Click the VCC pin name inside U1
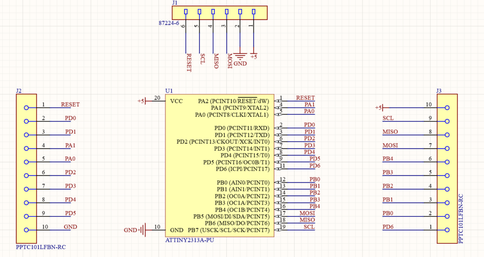 tap(176, 101)
